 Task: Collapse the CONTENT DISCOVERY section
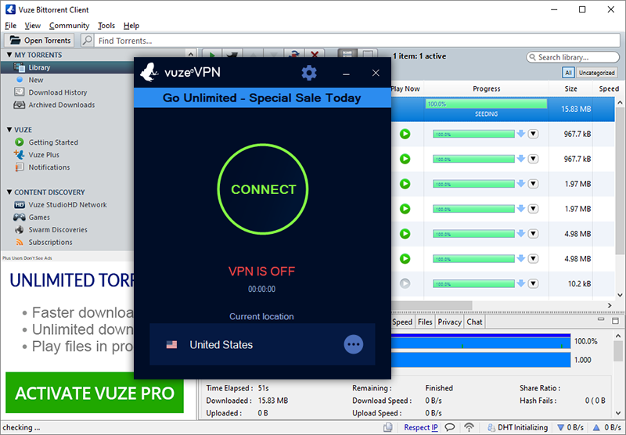pos(9,192)
